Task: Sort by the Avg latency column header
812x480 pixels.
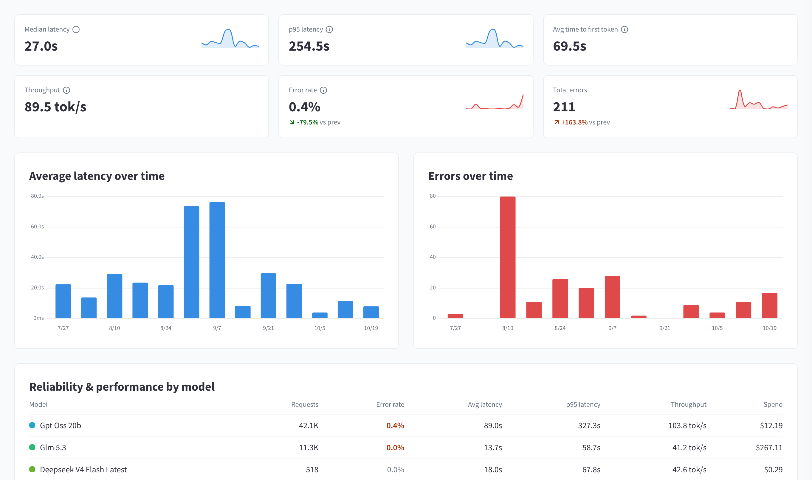Action: pos(485,404)
